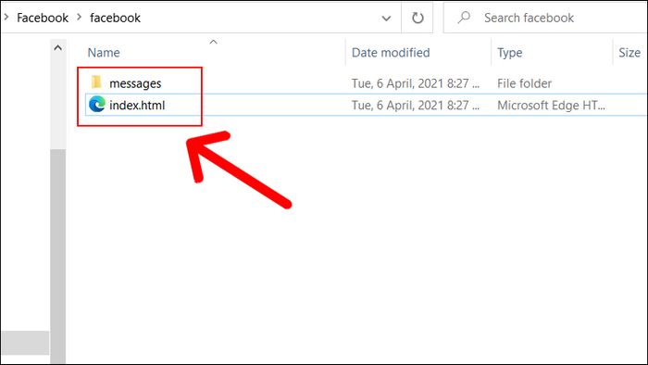The width and height of the screenshot is (648, 365).
Task: Click the navigation pane scrollbar thumb
Action: [57, 257]
